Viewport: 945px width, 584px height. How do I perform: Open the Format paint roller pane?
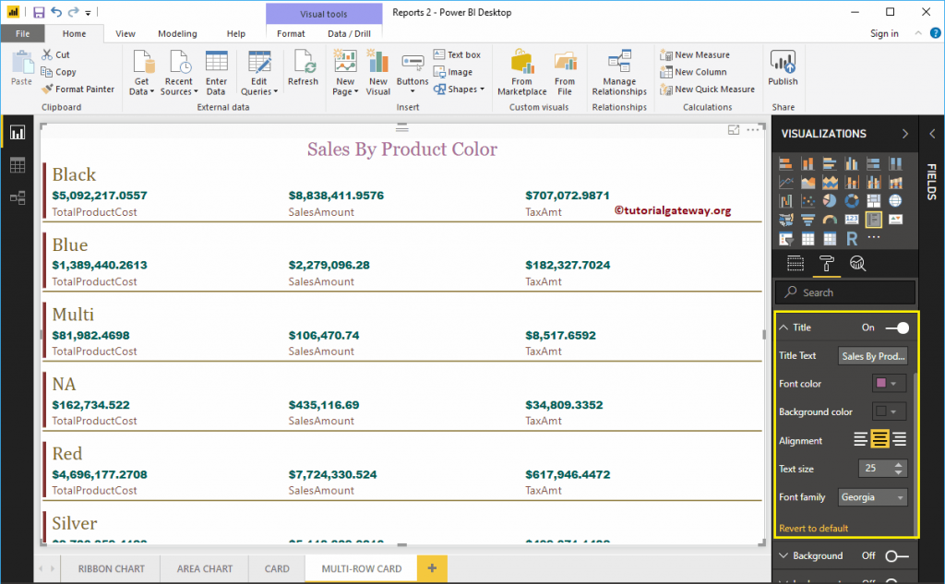coord(827,263)
